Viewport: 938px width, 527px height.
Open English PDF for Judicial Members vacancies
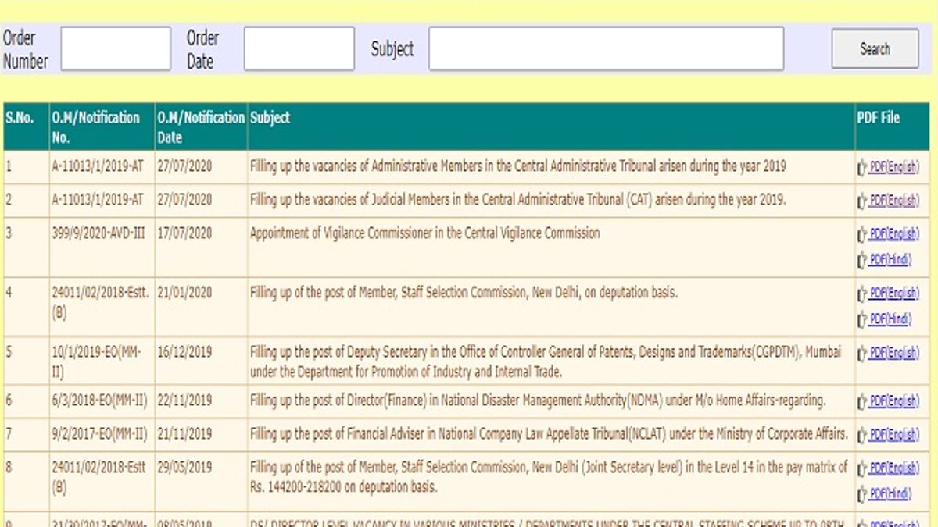(x=893, y=201)
